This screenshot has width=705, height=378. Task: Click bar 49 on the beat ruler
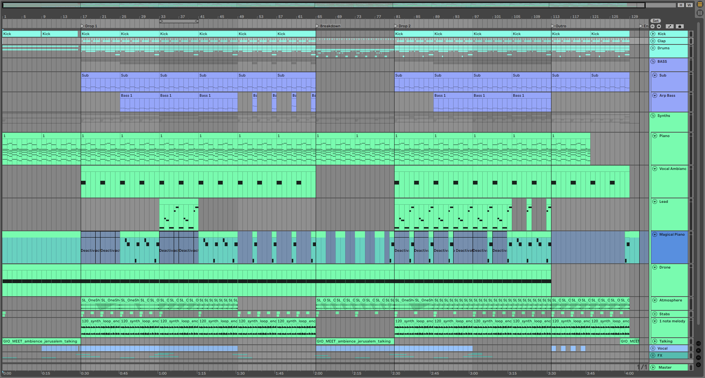coord(242,17)
